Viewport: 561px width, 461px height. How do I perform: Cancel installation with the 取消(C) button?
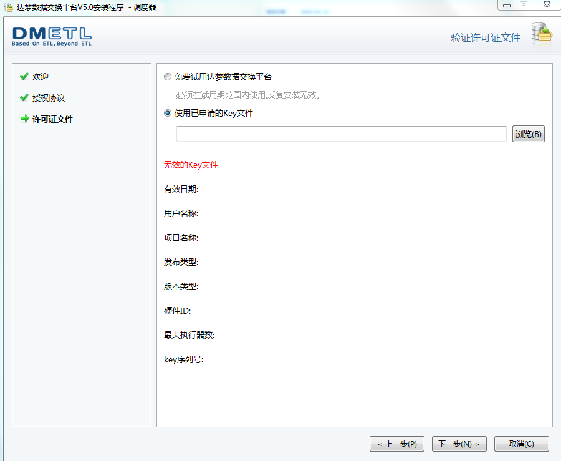click(521, 444)
